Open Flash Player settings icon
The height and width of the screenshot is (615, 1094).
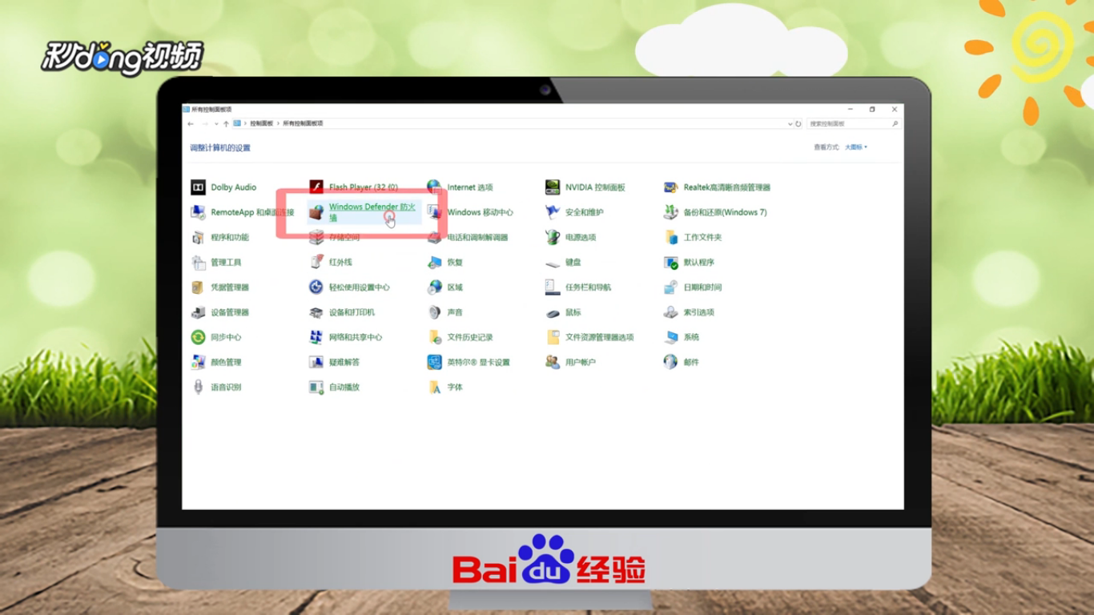tap(316, 187)
